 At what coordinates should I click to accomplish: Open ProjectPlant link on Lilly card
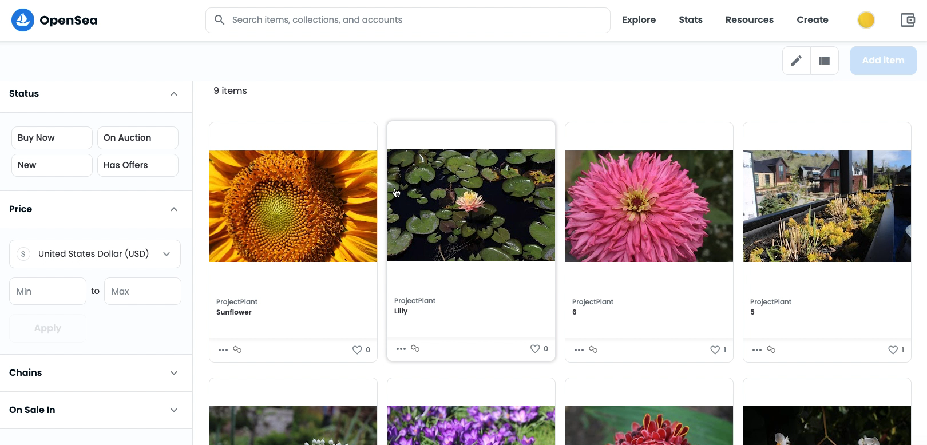415,301
